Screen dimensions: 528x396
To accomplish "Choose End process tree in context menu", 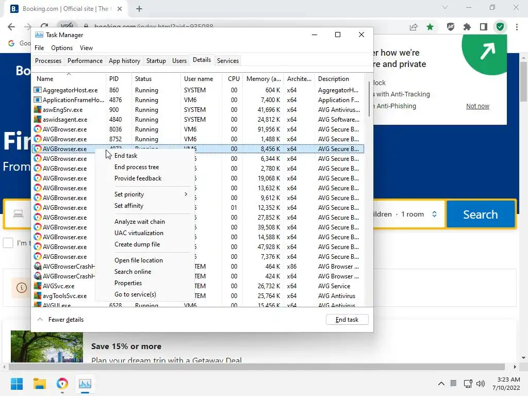I will tap(145, 167).
